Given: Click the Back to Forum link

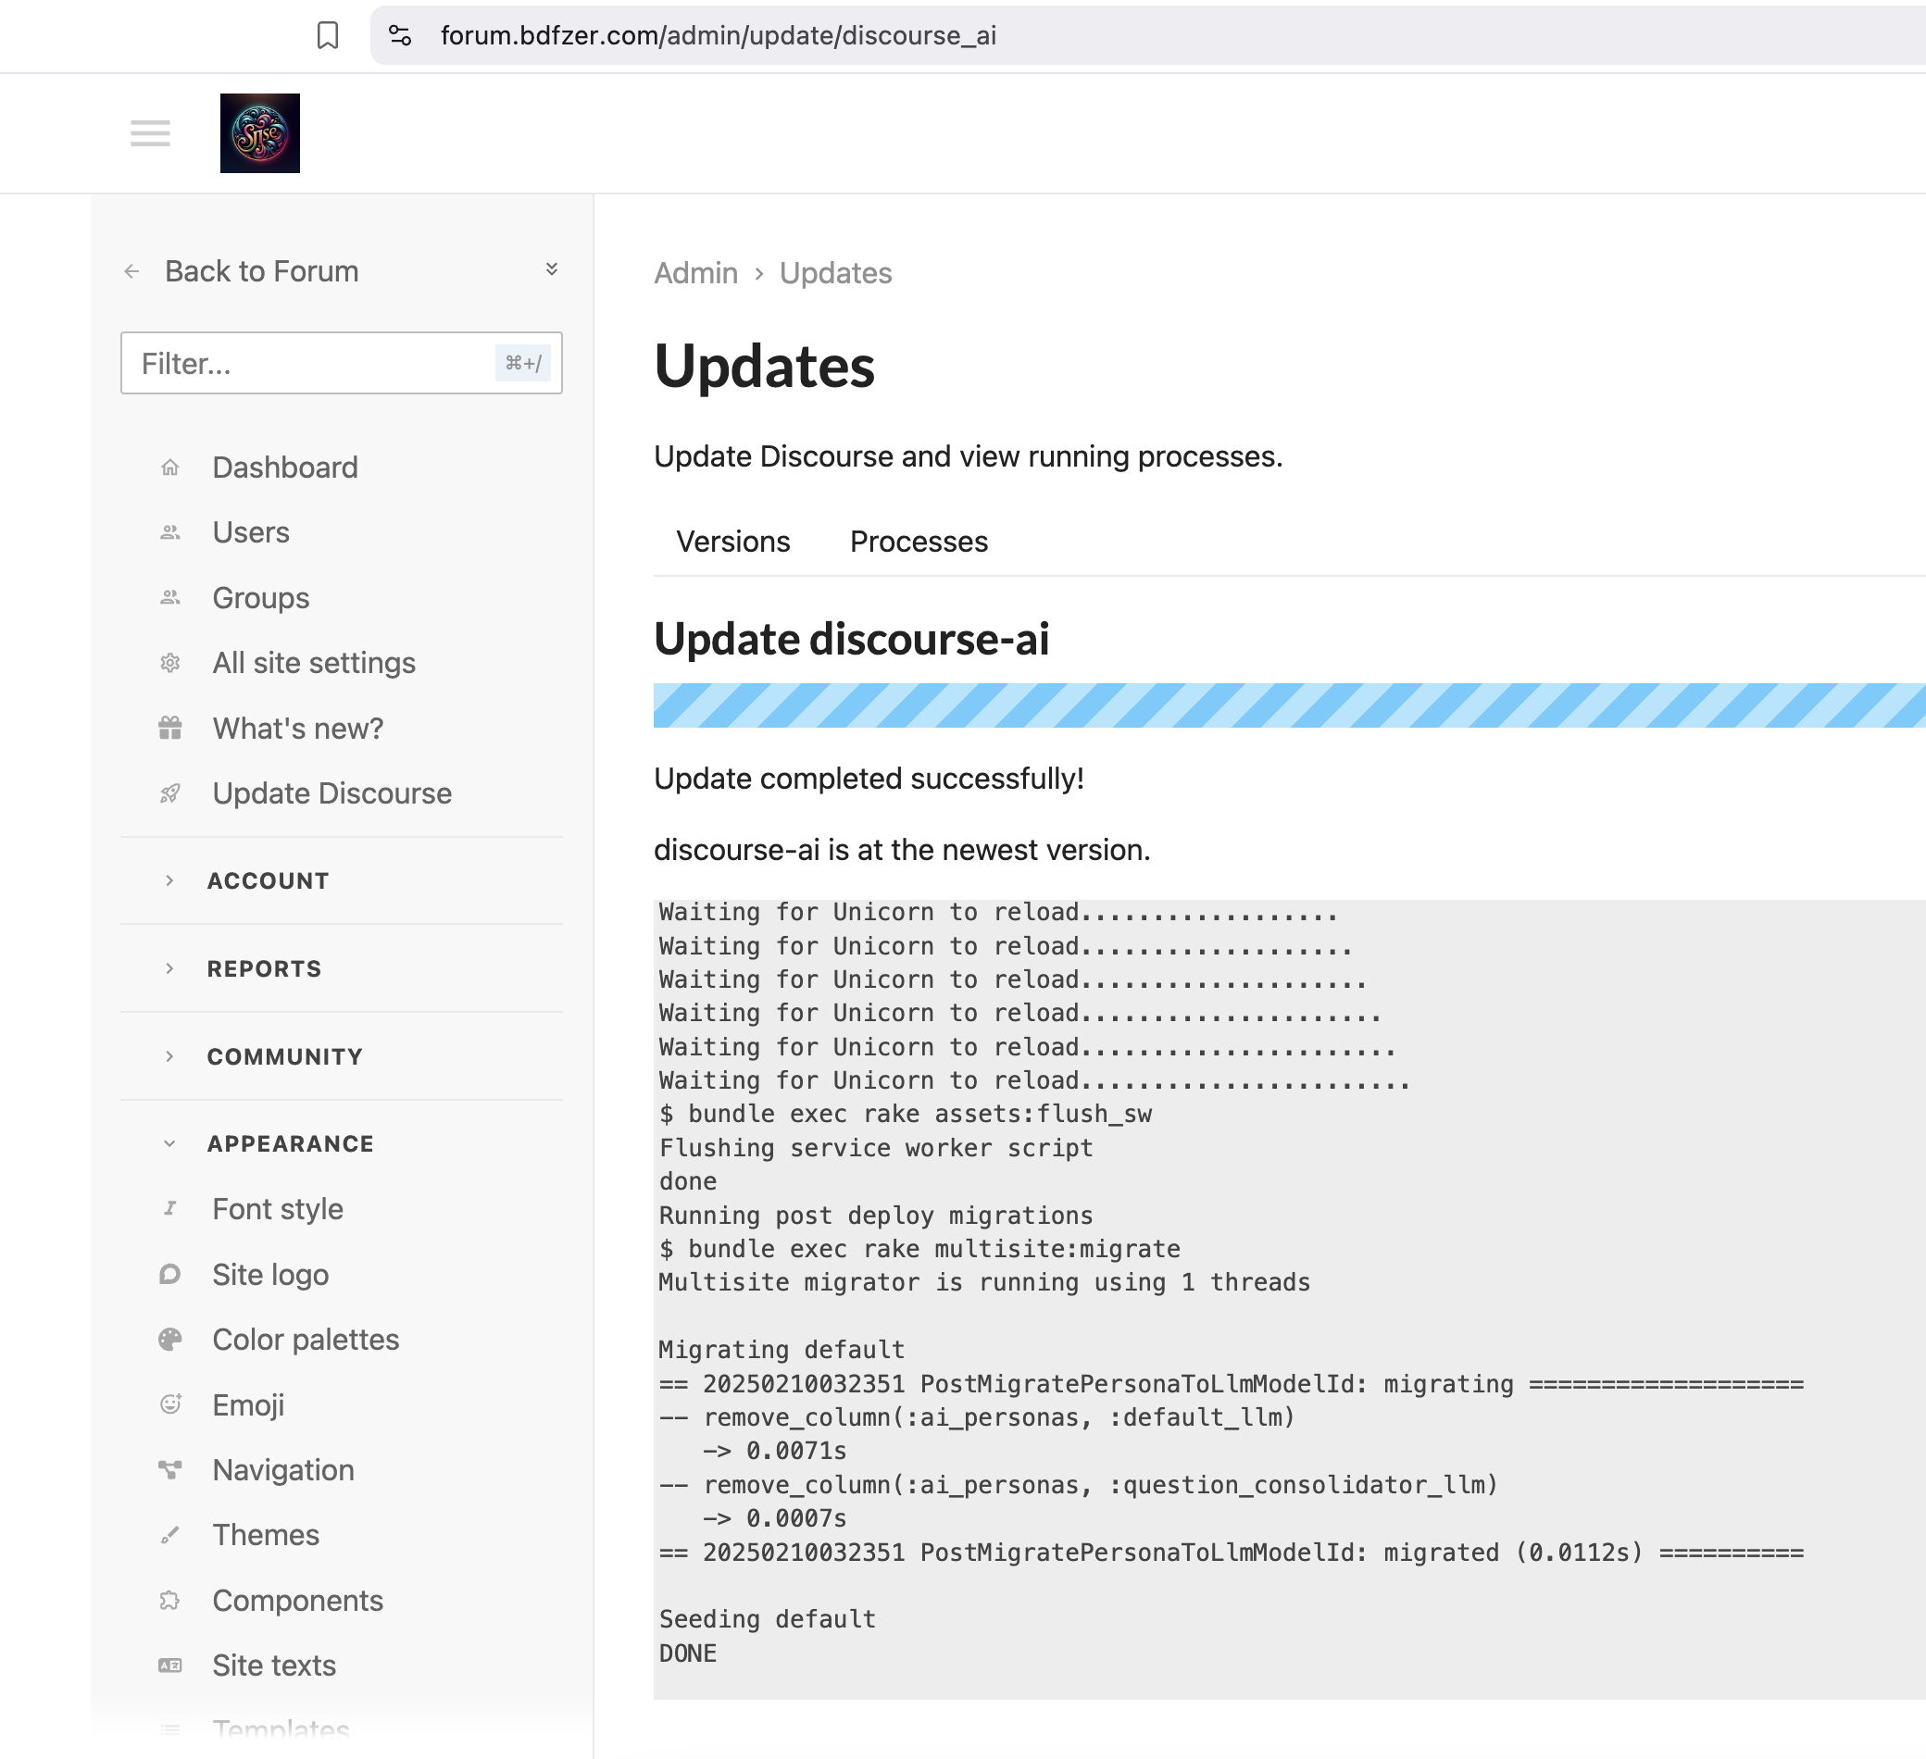Looking at the screenshot, I should pyautogui.click(x=261, y=271).
